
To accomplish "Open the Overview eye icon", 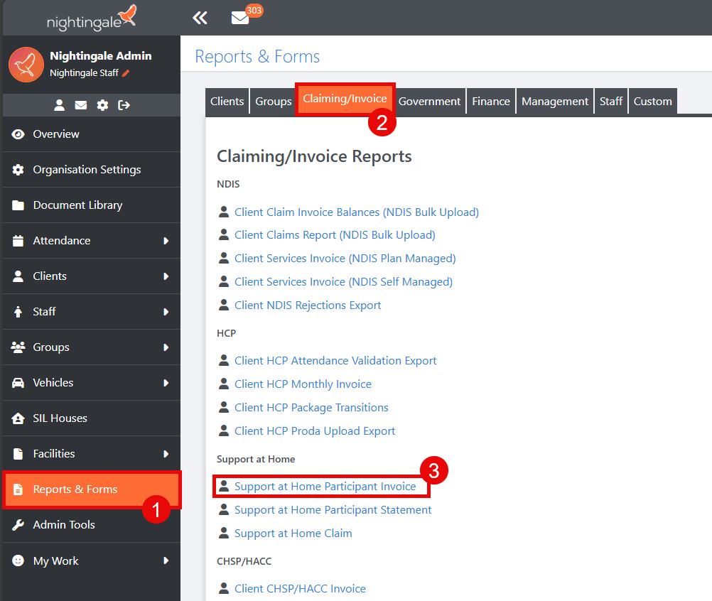I will (x=18, y=134).
